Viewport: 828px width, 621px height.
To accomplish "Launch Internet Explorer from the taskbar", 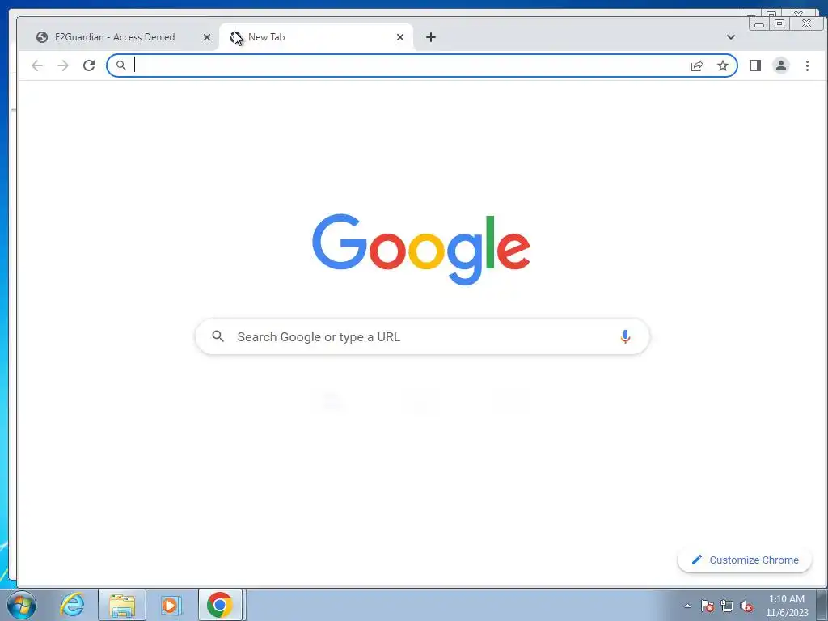I will 72,605.
